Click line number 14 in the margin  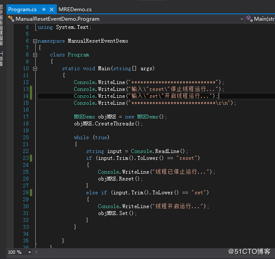pos(26,96)
